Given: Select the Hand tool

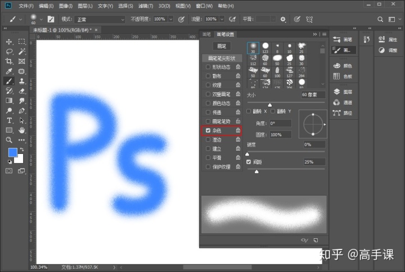Looking at the screenshot, I should [22, 130].
